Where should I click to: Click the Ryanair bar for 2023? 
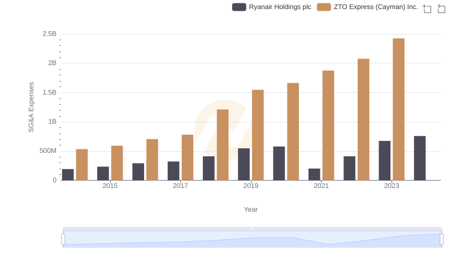385,161
